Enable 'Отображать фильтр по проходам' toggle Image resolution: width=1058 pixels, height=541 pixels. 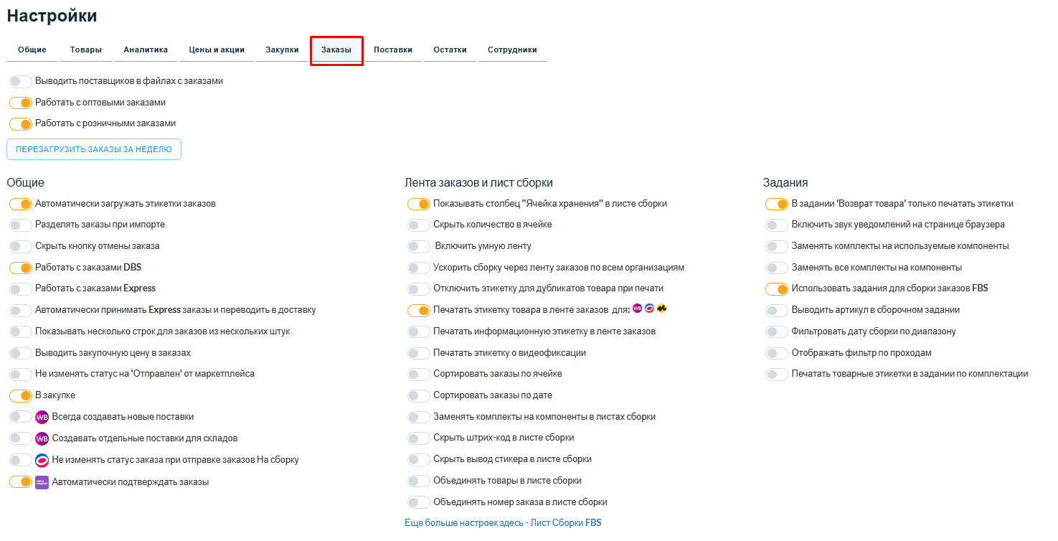(x=777, y=354)
